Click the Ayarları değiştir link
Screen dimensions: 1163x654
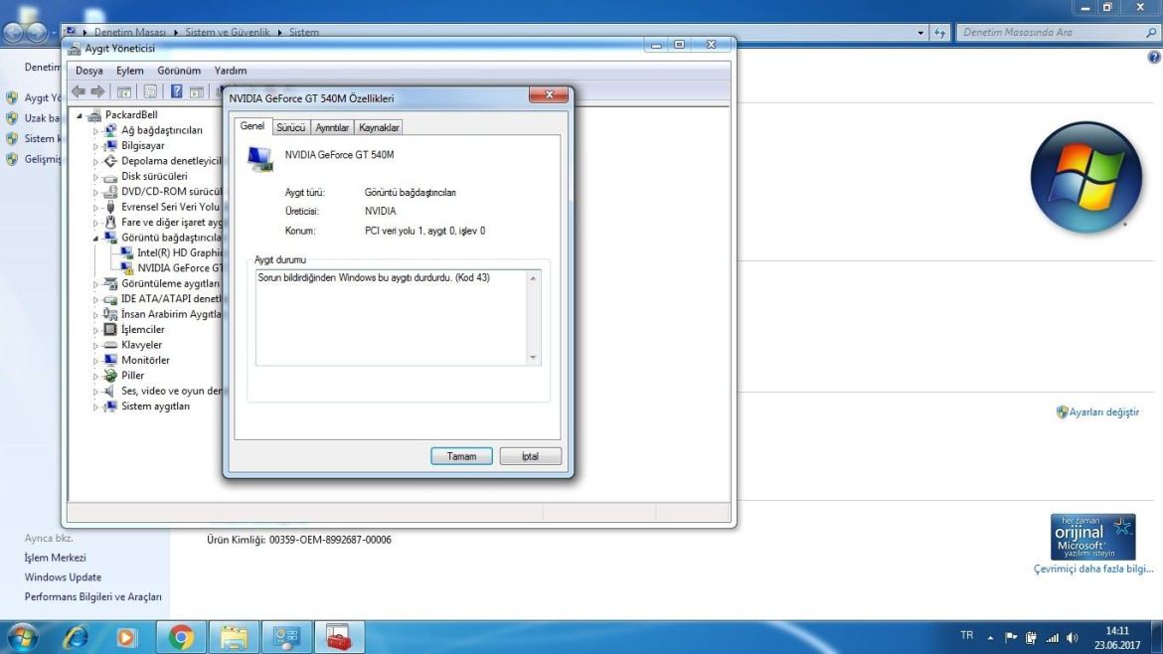1104,411
